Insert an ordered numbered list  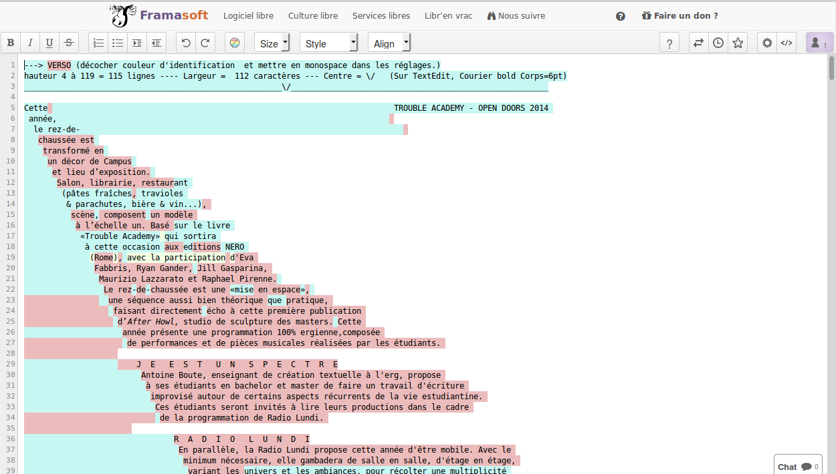[x=98, y=43]
